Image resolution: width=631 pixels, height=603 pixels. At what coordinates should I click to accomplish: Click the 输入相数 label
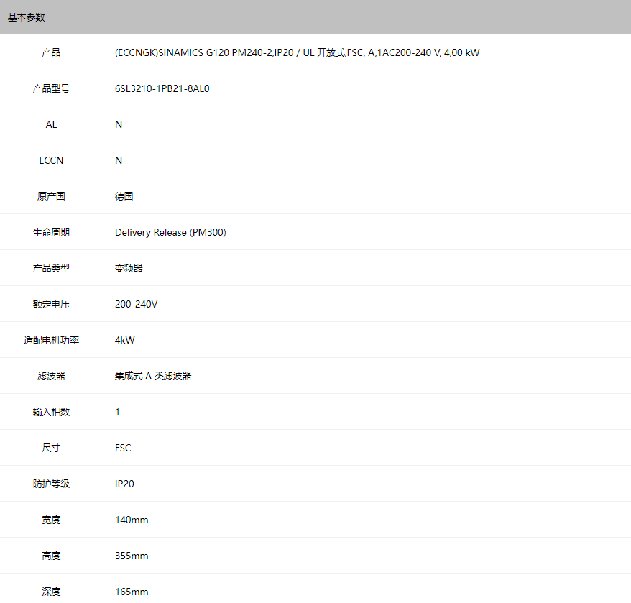(51, 412)
